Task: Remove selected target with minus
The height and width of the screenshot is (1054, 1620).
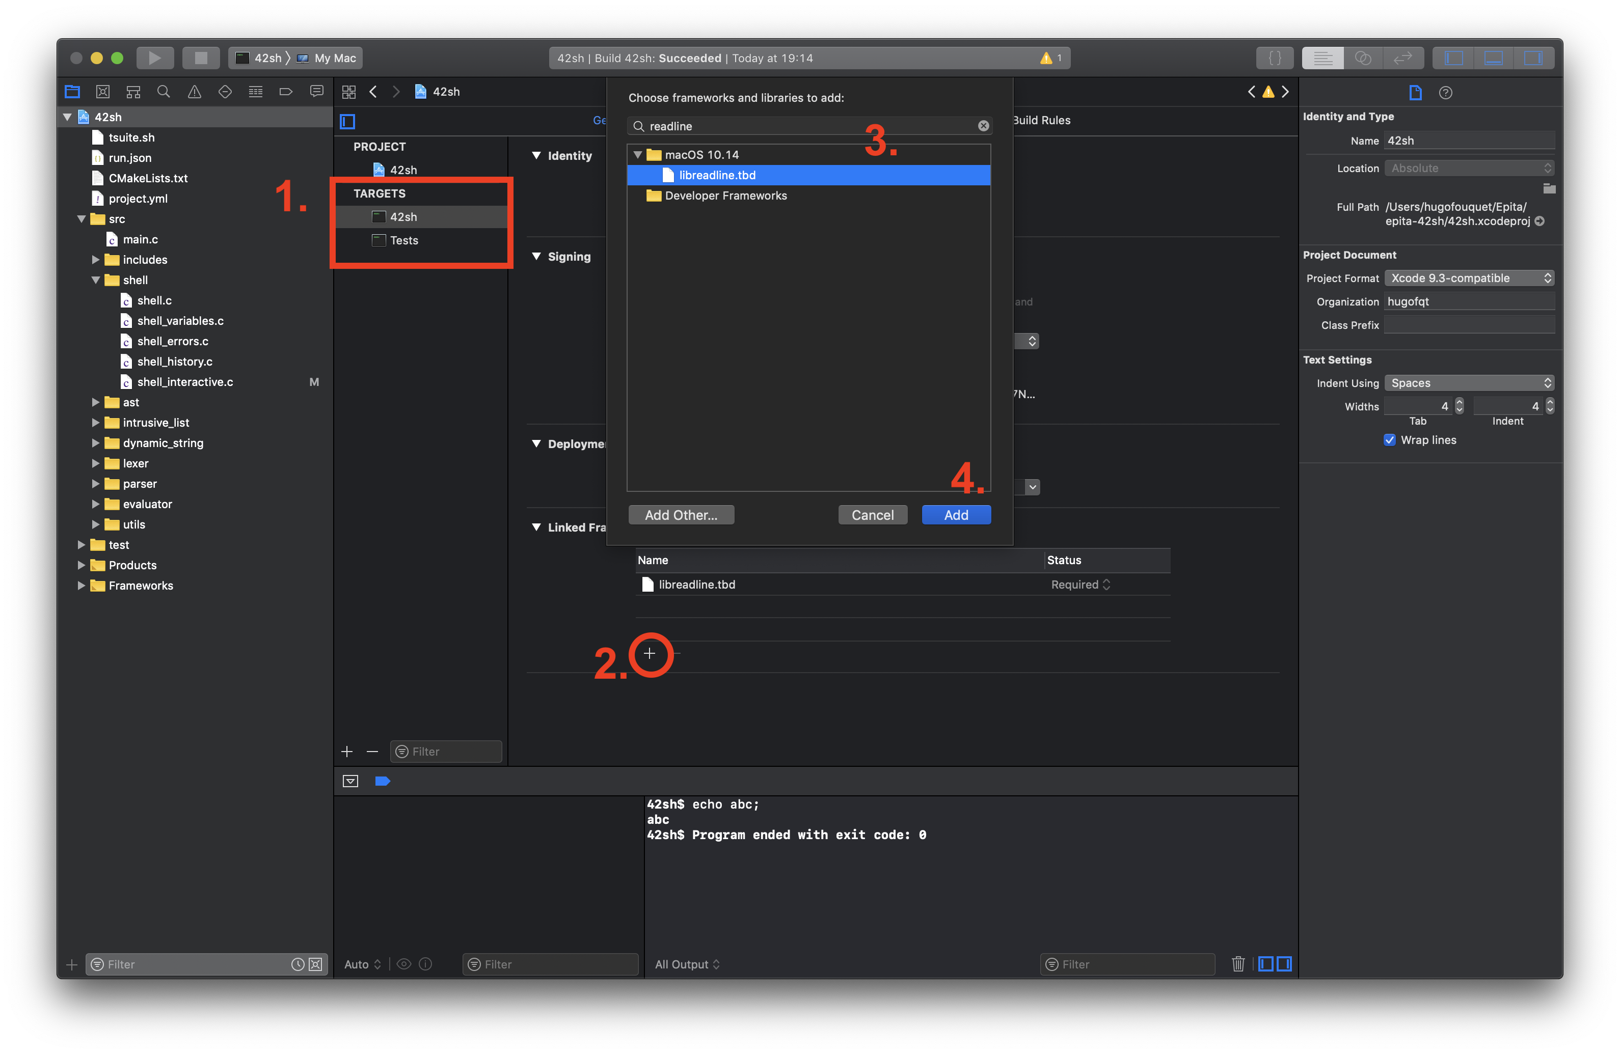Action: pos(372,751)
